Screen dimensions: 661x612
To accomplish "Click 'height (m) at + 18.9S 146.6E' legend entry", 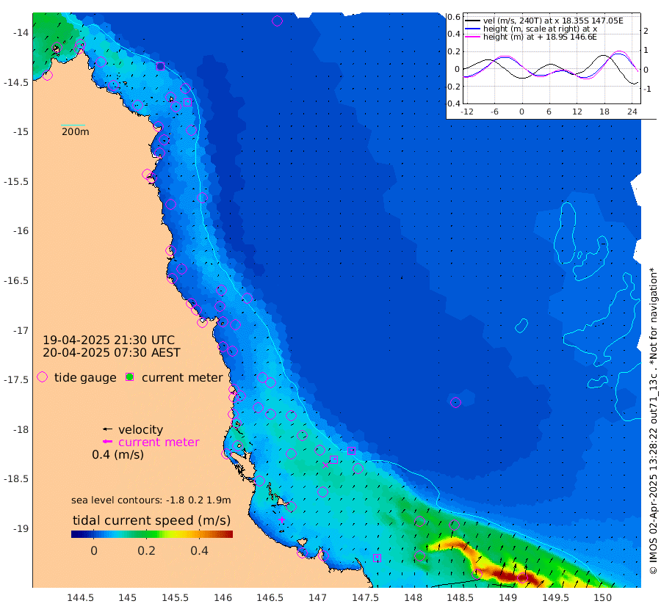I will [540, 37].
